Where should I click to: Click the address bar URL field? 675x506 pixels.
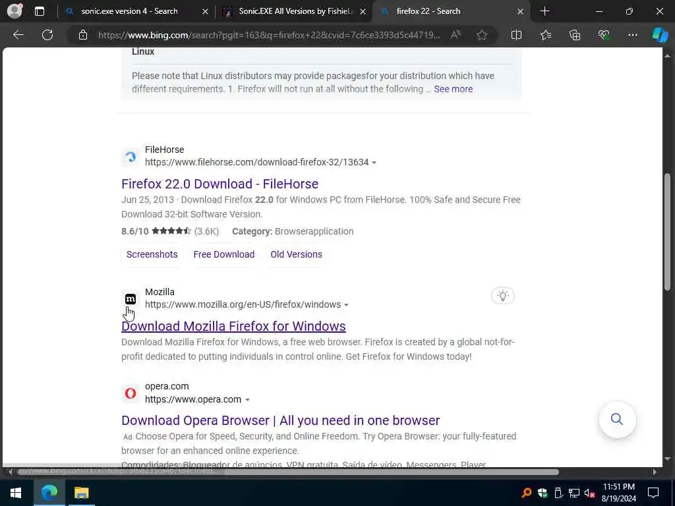click(x=269, y=35)
